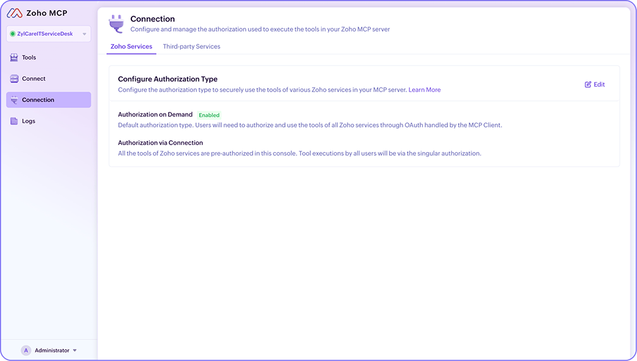Click the 'Configure and manage the authorization' subtitle
The image size is (637, 361).
point(260,29)
